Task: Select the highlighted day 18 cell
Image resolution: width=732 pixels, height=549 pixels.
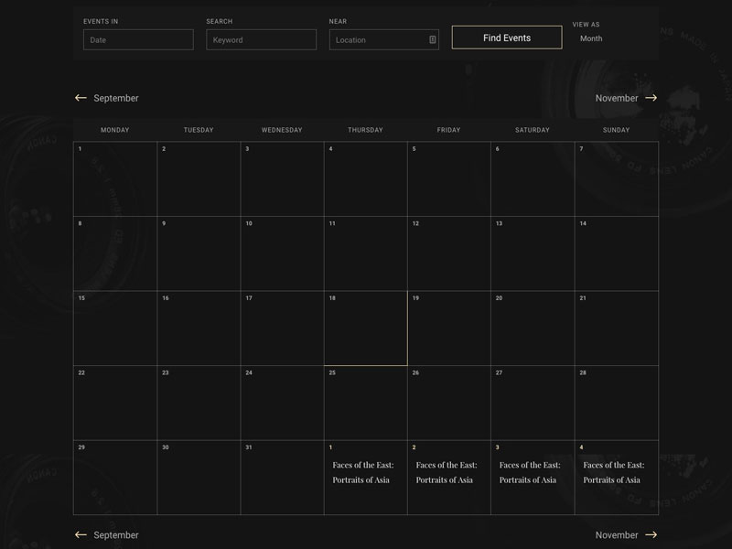Action: pos(365,328)
